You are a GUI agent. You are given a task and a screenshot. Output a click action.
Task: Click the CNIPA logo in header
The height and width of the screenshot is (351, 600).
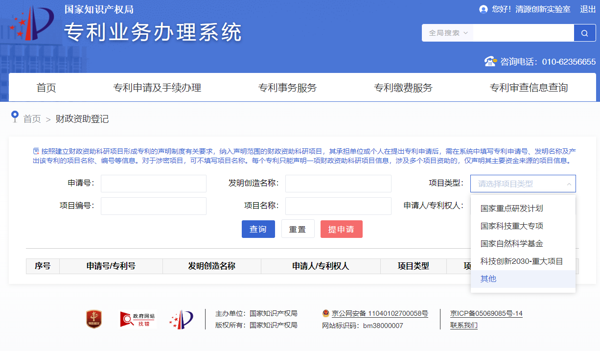(x=32, y=24)
